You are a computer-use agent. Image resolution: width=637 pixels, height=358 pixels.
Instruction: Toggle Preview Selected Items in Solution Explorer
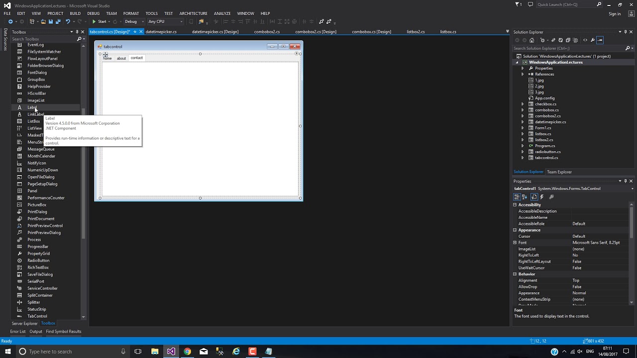[x=600, y=40]
